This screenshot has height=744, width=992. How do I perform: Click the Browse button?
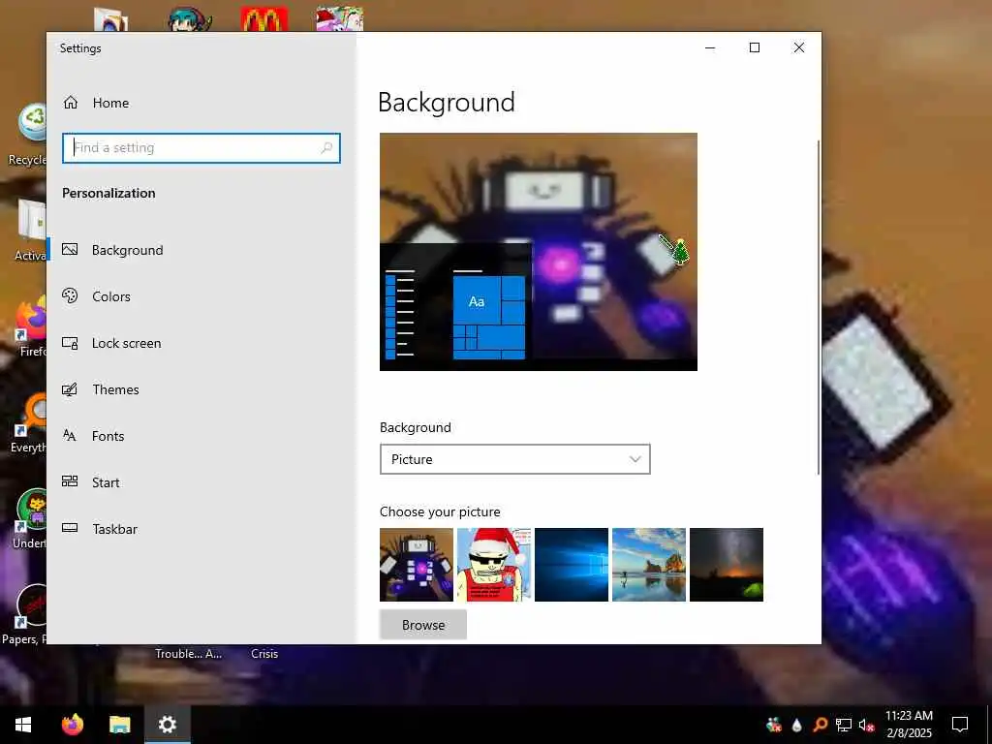coord(423,625)
